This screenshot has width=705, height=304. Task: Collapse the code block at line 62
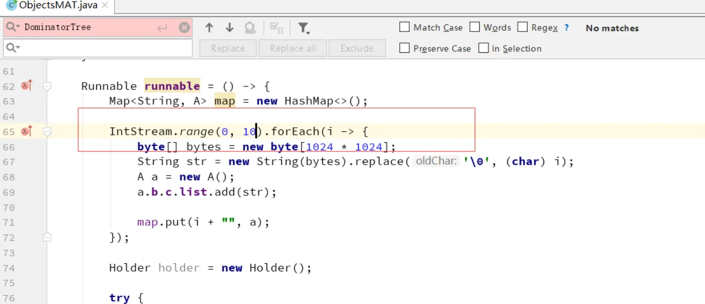(x=47, y=86)
